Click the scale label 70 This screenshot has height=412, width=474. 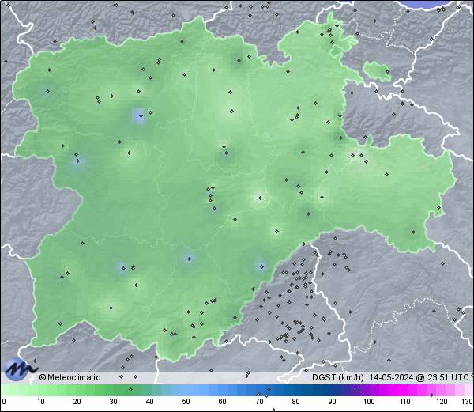coord(259,402)
